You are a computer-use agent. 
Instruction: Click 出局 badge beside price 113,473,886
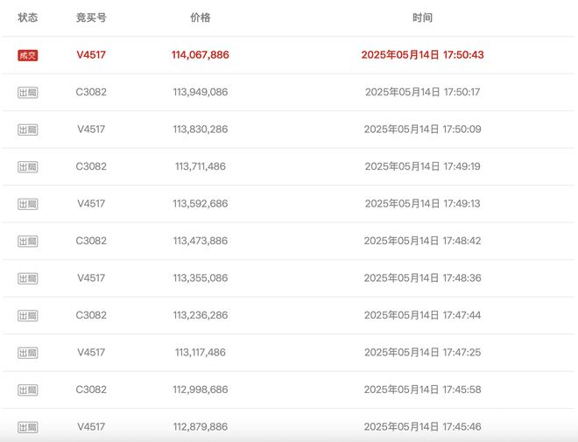point(28,242)
